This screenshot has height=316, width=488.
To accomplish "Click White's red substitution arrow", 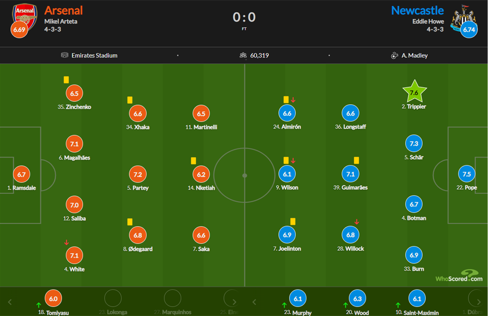I will 66,243.
